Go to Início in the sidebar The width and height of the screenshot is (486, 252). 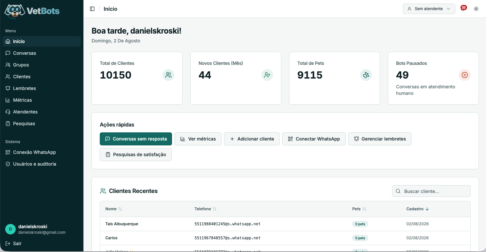(42, 41)
